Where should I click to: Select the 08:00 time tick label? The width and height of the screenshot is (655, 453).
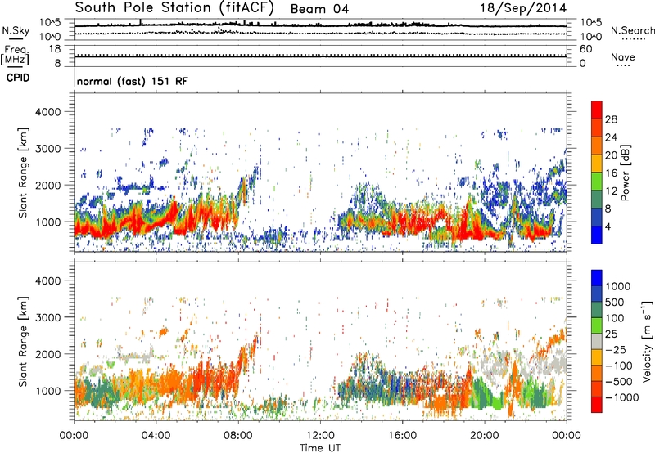click(238, 436)
